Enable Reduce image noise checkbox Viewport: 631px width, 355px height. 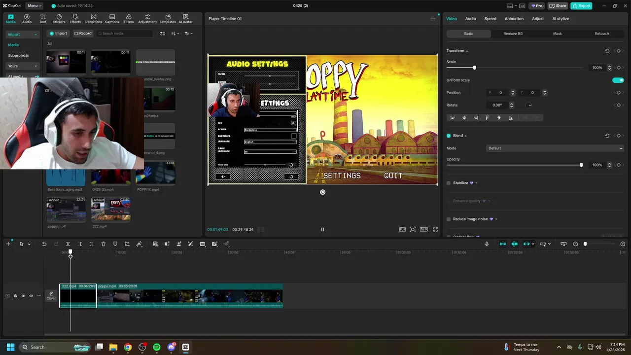coord(449,219)
